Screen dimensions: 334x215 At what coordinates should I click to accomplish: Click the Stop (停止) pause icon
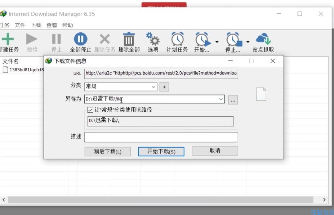57,39
